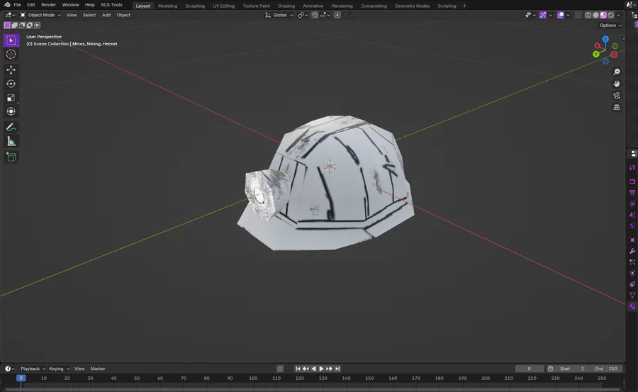
Task: Add a new workspace with plus button
Action: [x=464, y=6]
